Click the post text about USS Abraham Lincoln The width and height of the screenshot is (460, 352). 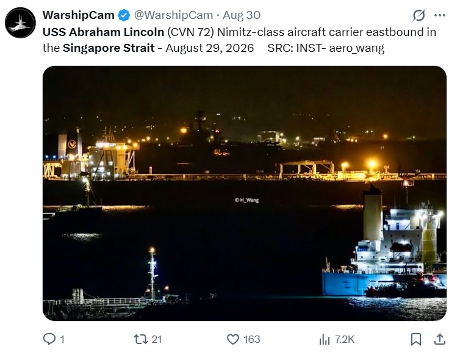(x=239, y=40)
